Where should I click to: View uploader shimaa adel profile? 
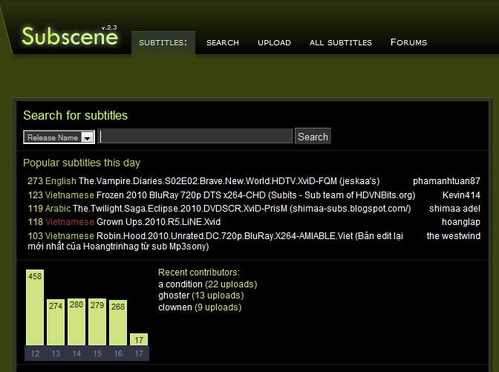(x=454, y=209)
